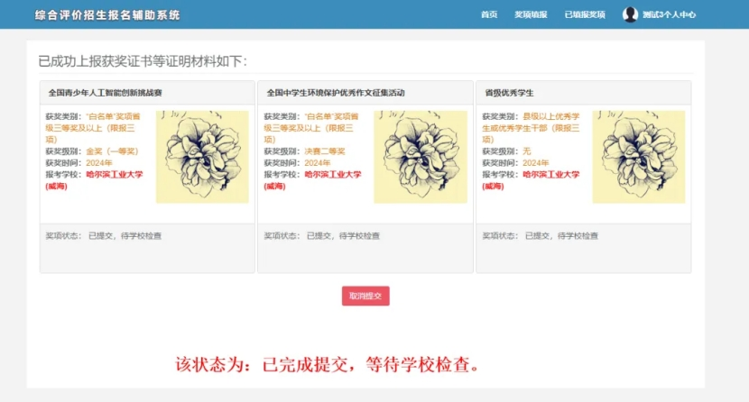The image size is (749, 402).
Task: Enlarge certificate image for 省级优秀学生
Action: [639, 157]
